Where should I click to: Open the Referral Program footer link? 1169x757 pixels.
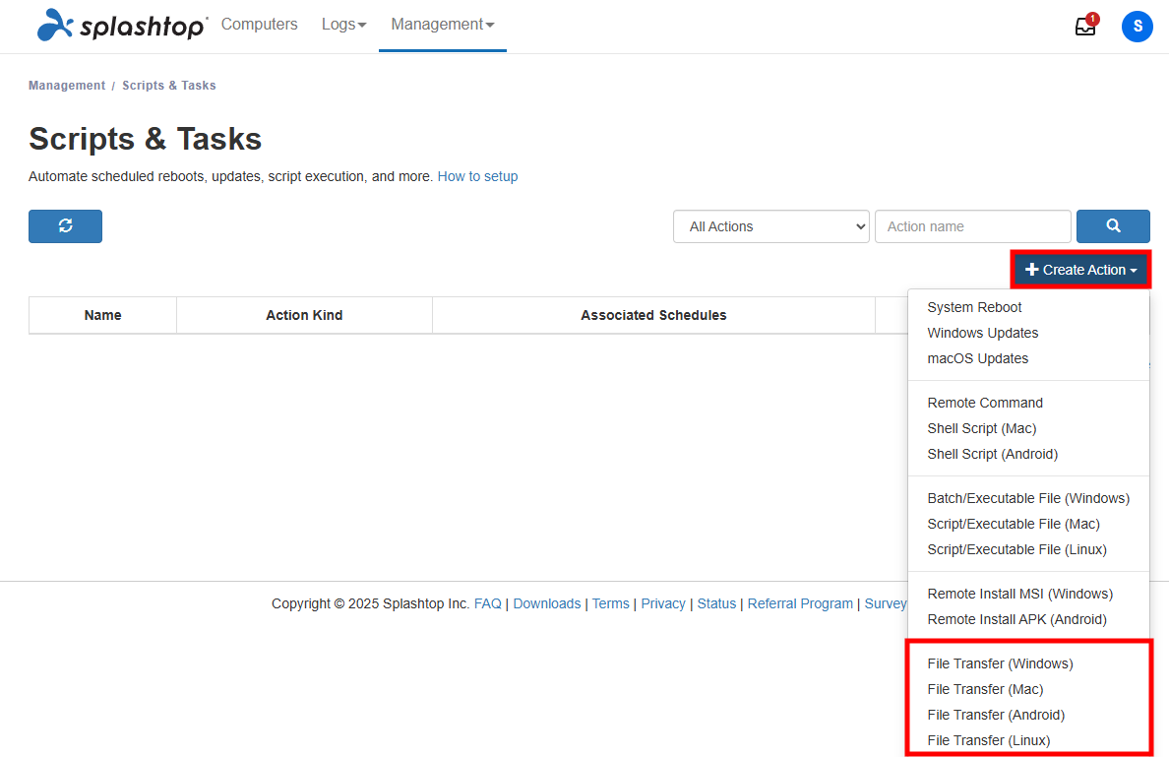point(800,604)
